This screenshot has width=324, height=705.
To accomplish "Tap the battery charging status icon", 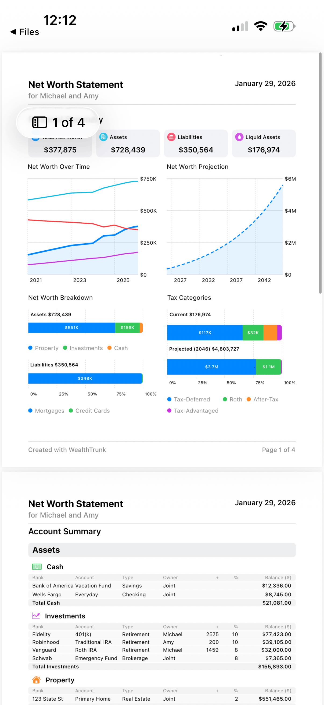I will point(284,27).
